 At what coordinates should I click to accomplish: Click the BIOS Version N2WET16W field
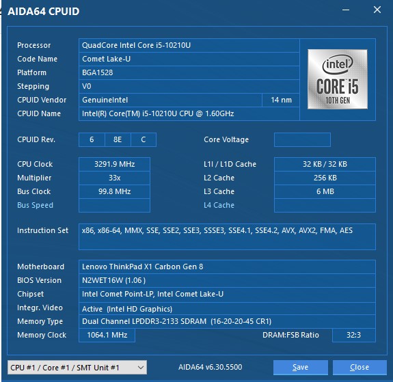227,280
